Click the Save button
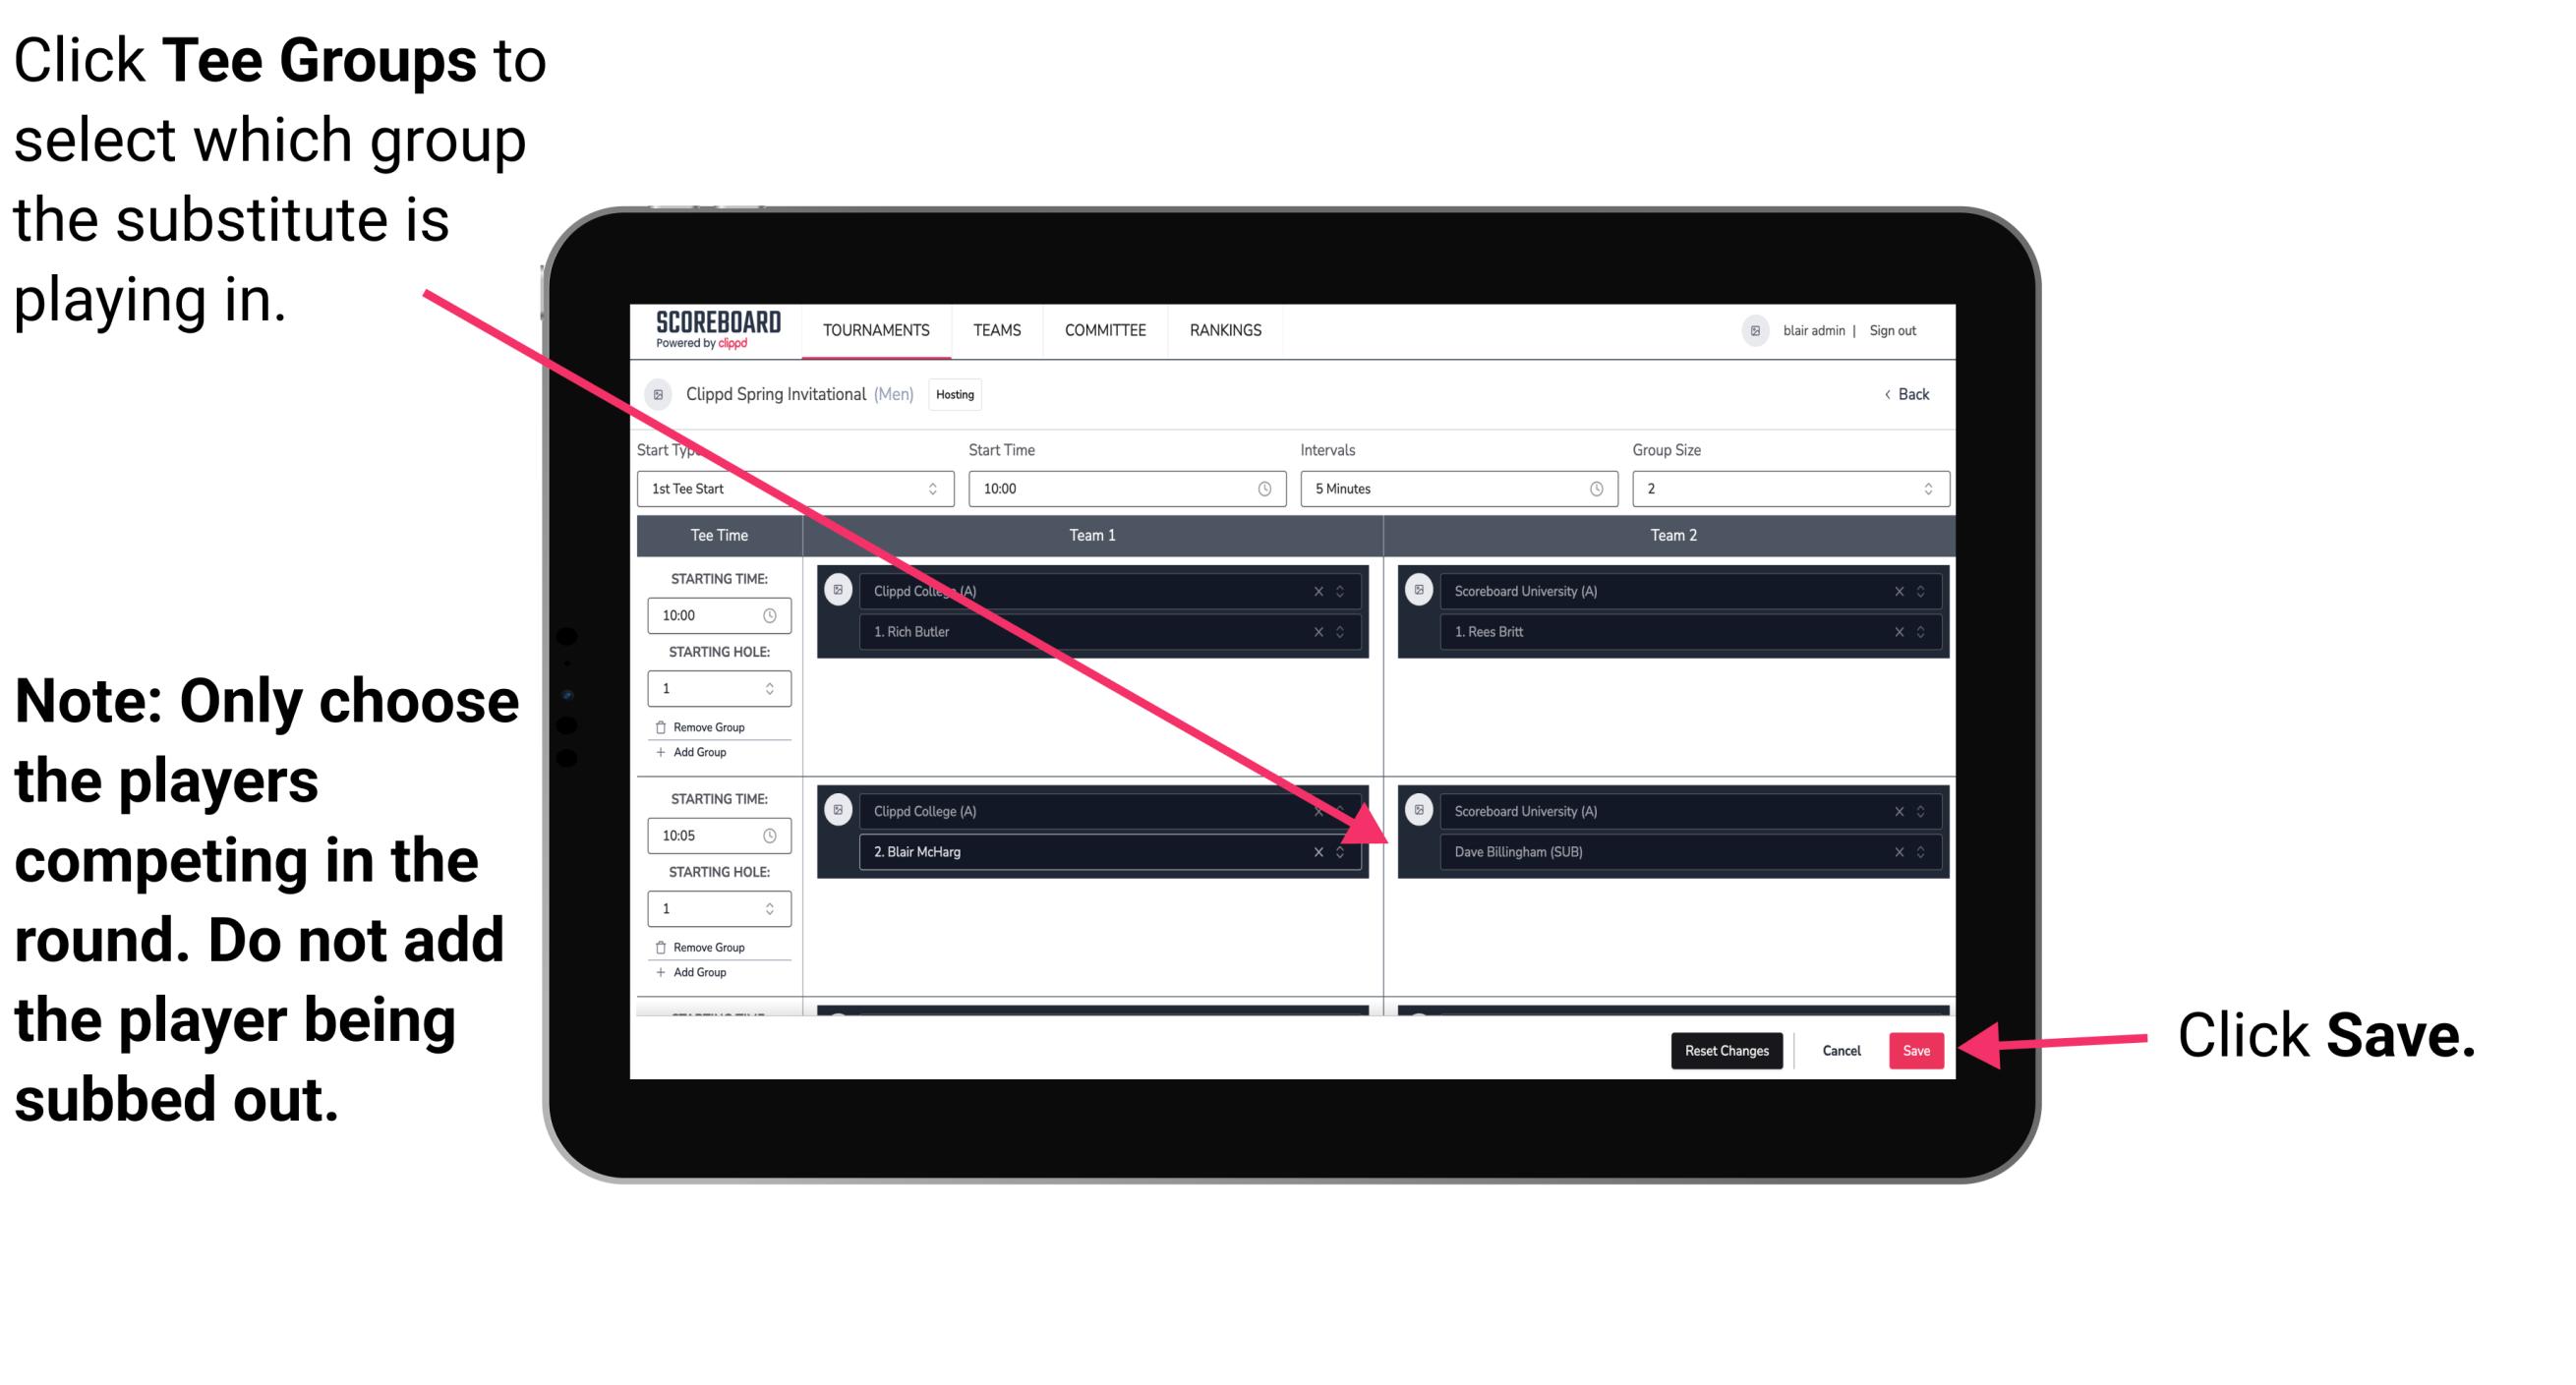 point(1916,1049)
